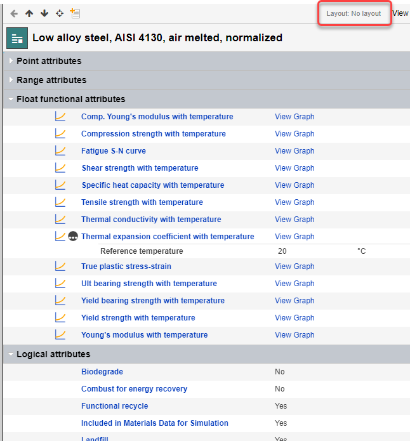The image size is (410, 441).
Task: Click the back arrow icon
Action: point(14,13)
